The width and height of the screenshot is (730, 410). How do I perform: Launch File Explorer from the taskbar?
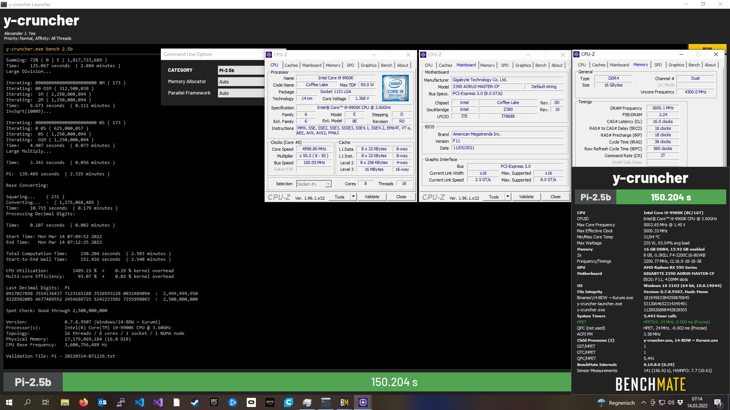coord(65,402)
